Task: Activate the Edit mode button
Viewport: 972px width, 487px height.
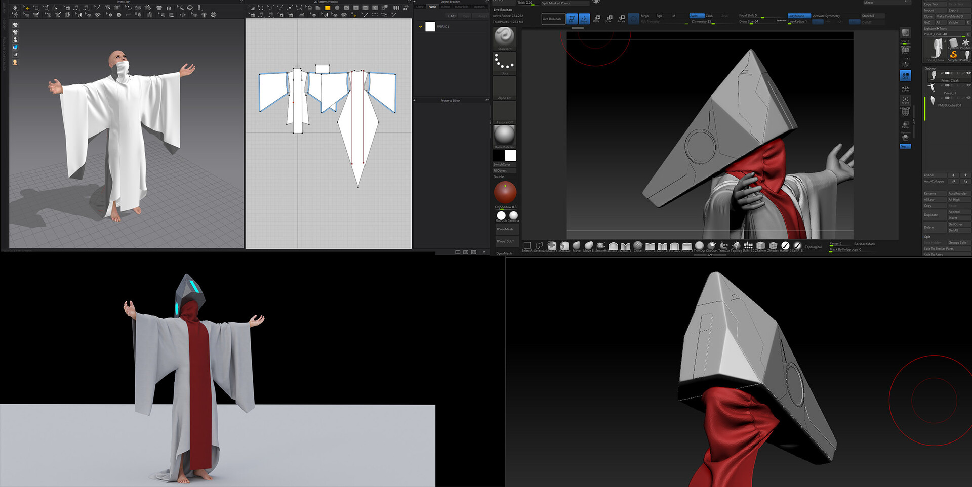Action: pos(572,19)
